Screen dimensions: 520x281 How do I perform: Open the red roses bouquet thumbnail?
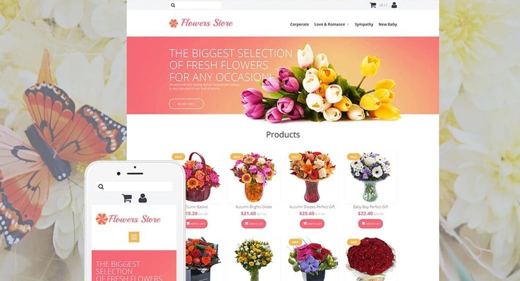(370, 259)
